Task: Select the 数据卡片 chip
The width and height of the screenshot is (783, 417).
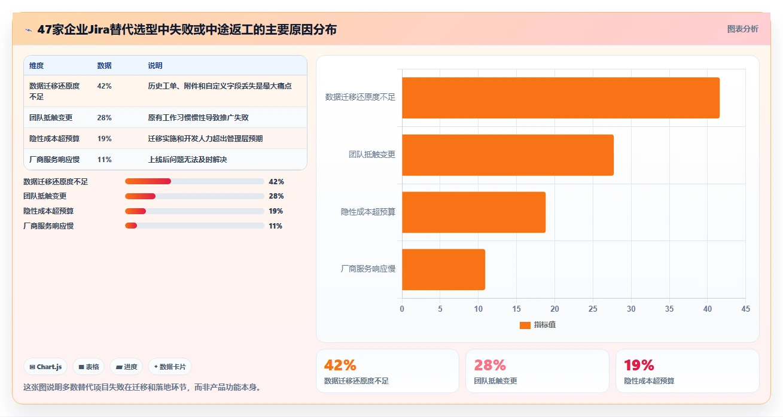Action: (170, 367)
